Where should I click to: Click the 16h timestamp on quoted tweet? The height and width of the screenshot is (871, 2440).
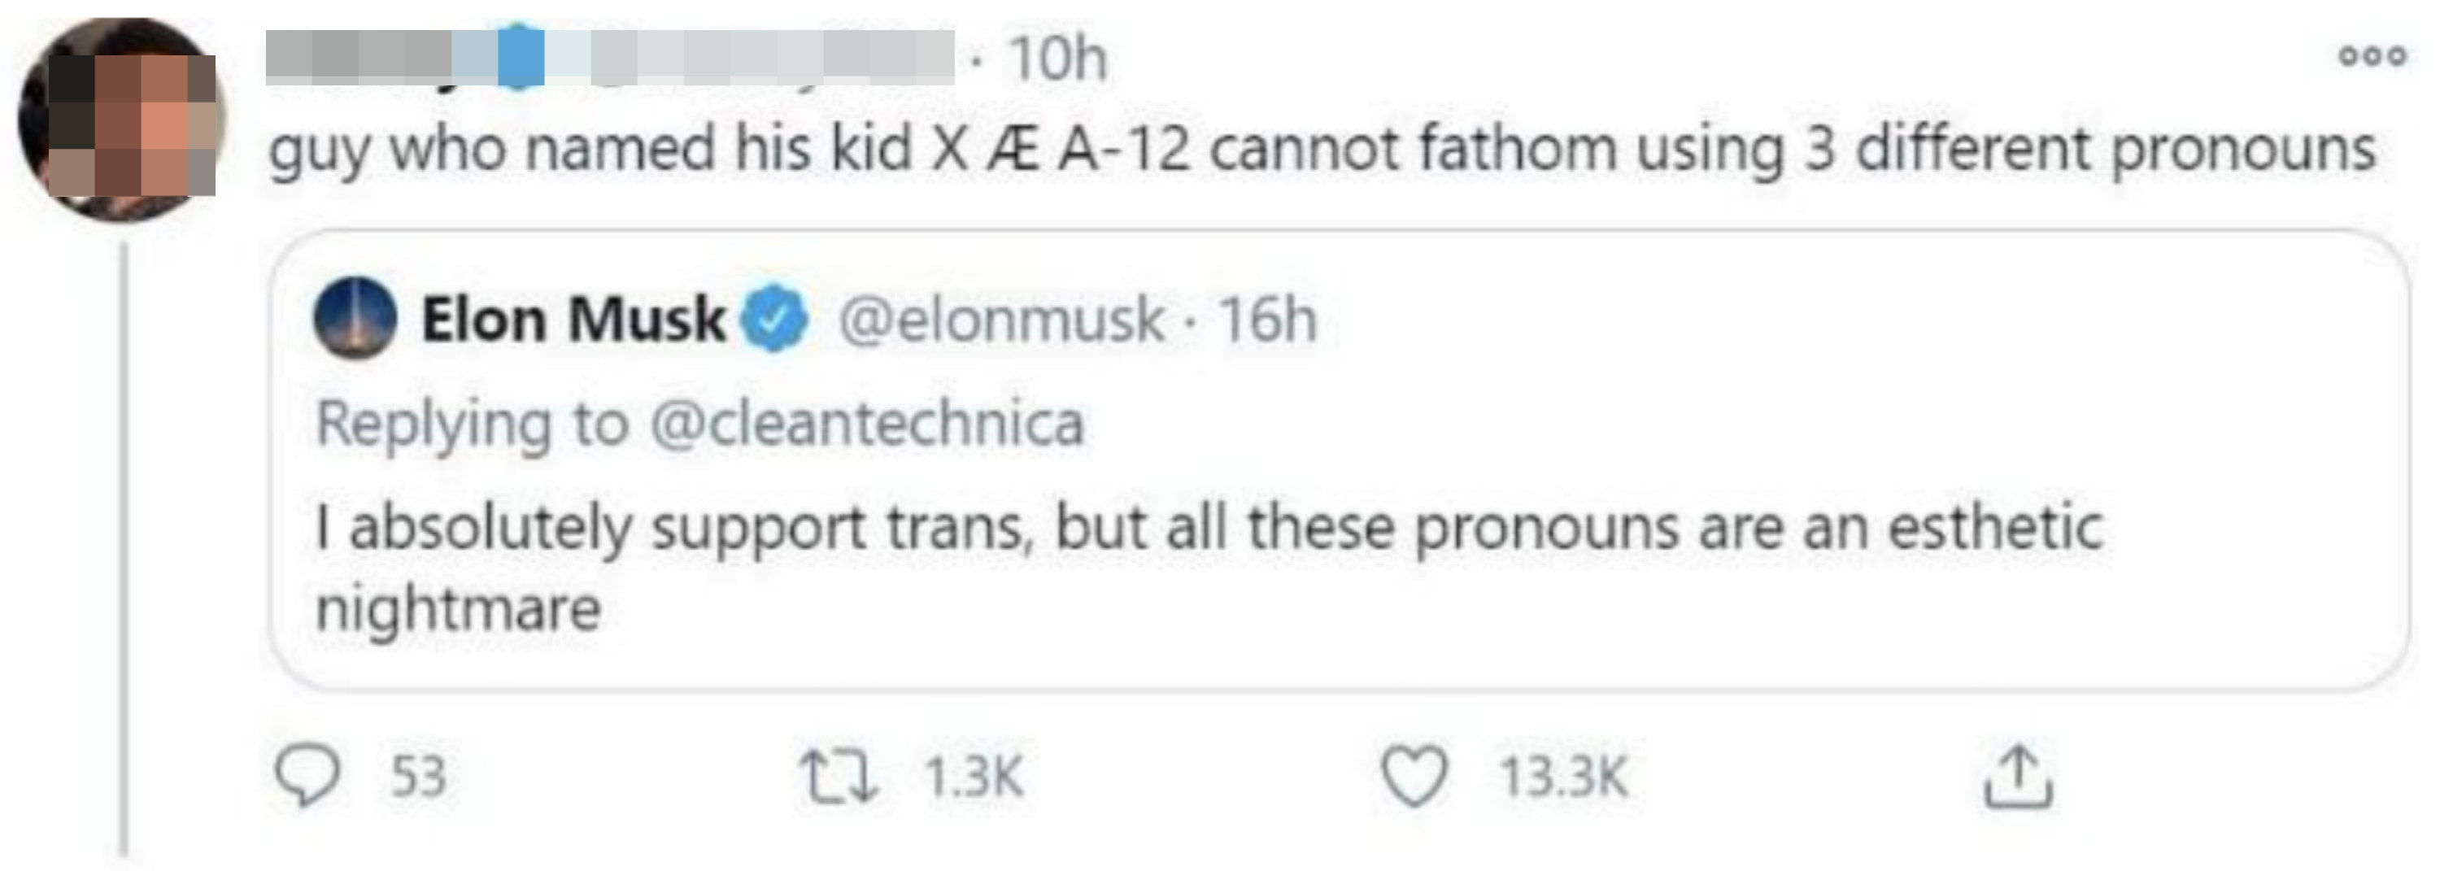coord(1267,319)
